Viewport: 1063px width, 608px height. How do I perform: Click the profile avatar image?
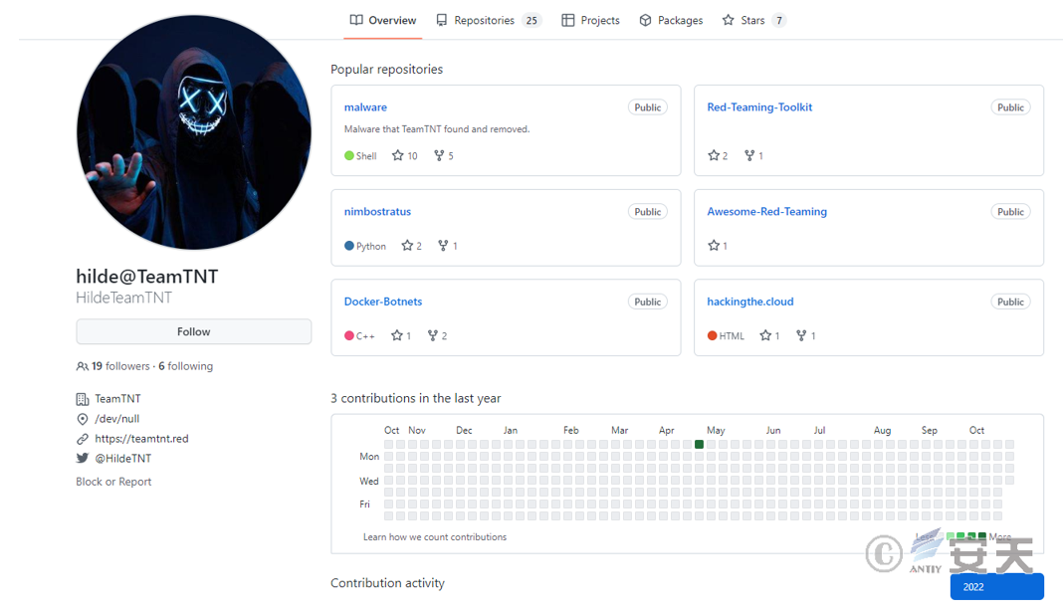[194, 132]
